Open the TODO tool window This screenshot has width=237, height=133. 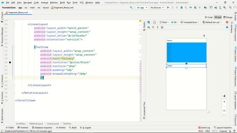[10, 127]
